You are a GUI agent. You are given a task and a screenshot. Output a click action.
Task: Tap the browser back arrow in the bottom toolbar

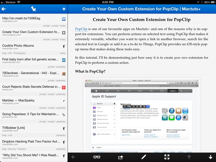73,157
